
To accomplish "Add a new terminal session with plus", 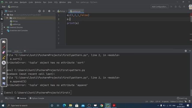I will [25, 51].
